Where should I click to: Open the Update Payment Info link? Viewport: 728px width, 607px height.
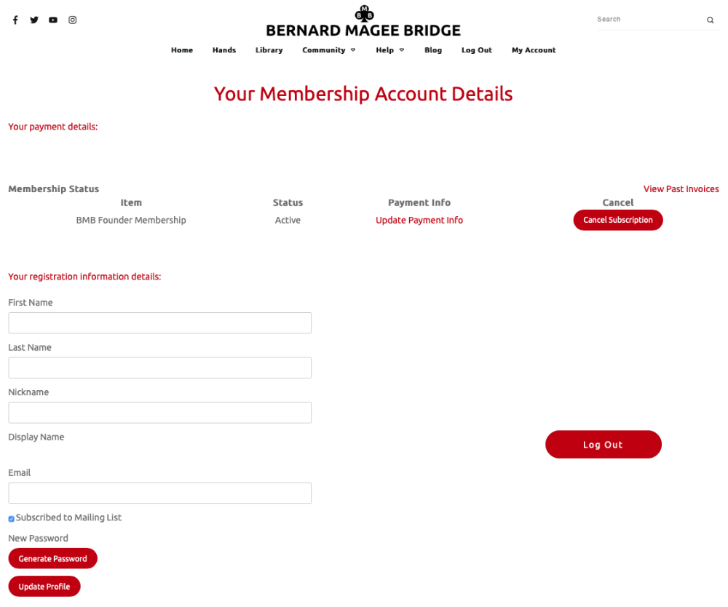419,221
